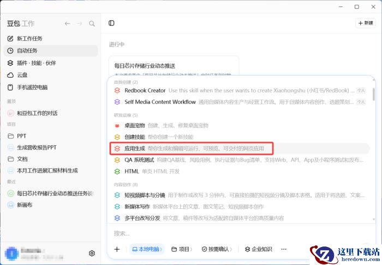Click the Redbook Creator red icon

pos(117,90)
